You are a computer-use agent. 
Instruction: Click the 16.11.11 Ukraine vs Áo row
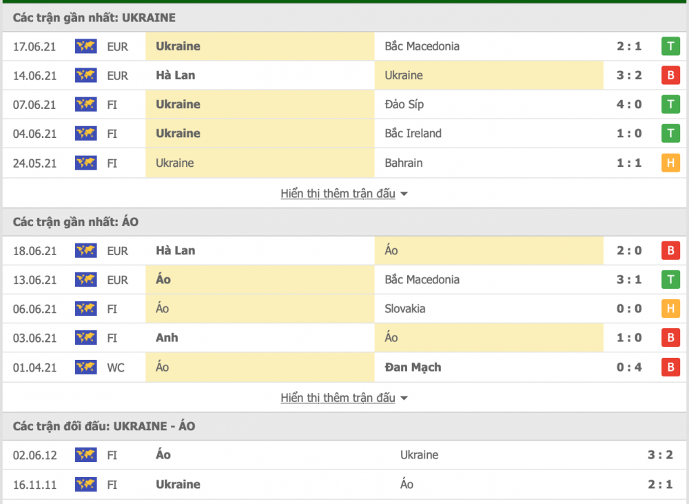click(344, 484)
